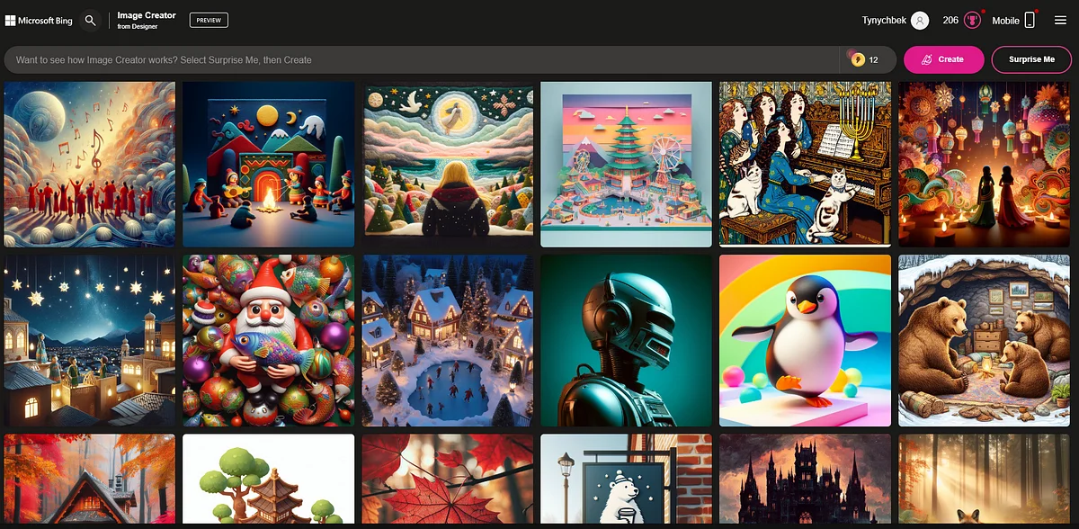This screenshot has height=529, width=1079.
Task: Select the snowy village ice rink image
Action: click(x=447, y=340)
